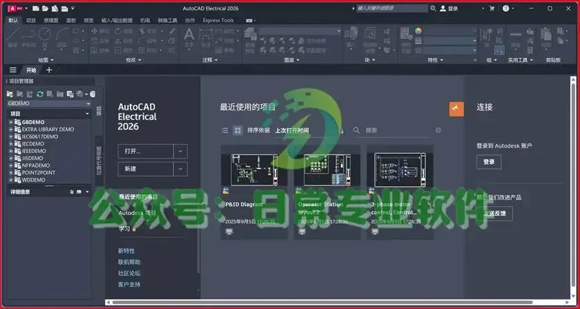Expand the EXTRA LIBRARY DEMO tree node

[x=11, y=130]
